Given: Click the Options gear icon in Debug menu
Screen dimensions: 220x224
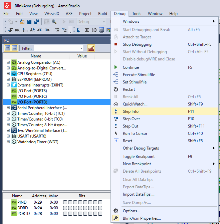Looking at the screenshot, I should coord(116,211).
